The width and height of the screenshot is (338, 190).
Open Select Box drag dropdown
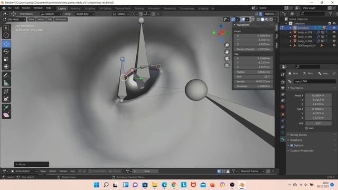(x=85, y=14)
